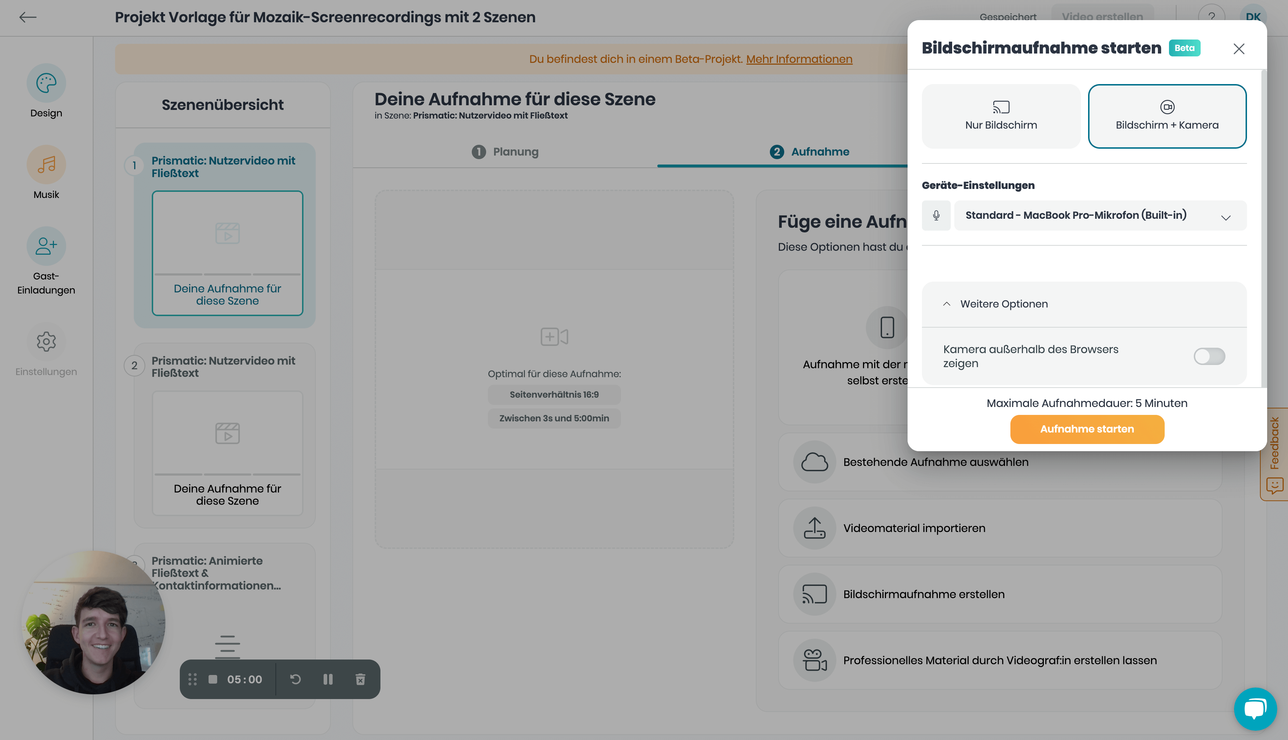Select scene 2 thumbnail in Szenenübersicht
The height and width of the screenshot is (740, 1288).
(227, 452)
